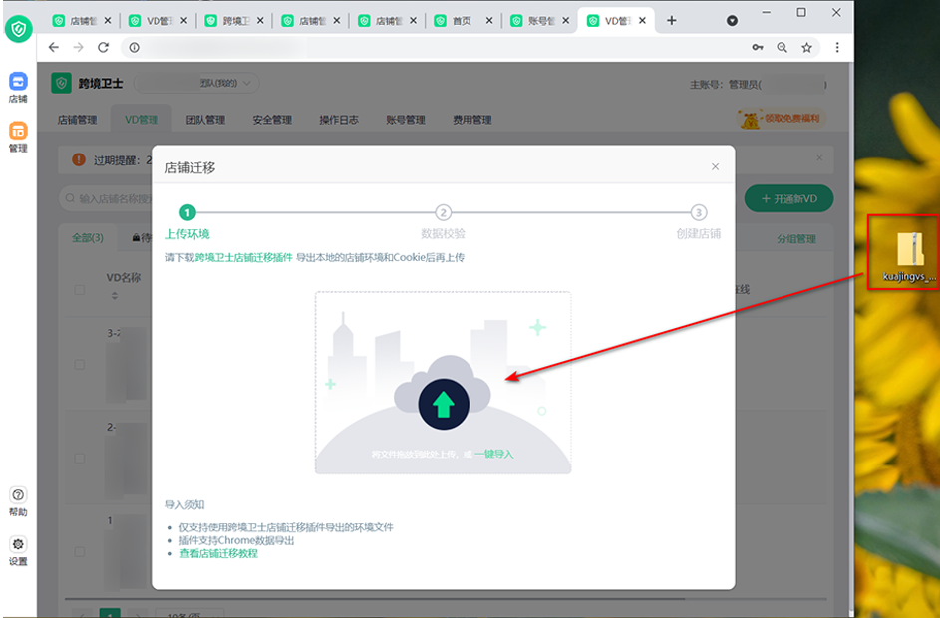Toggle the select-all checkbox in the VD table
The image size is (940, 618).
point(79,291)
